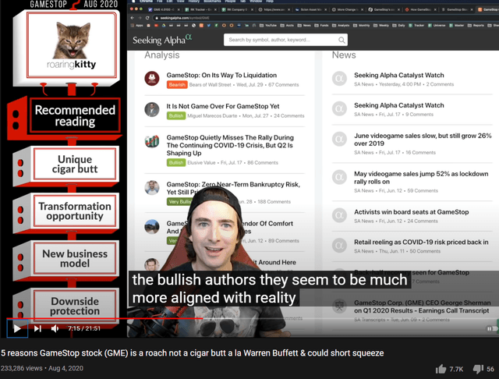
Task: Switch to the RK Tracker browser tab
Action: tap(201, 9)
